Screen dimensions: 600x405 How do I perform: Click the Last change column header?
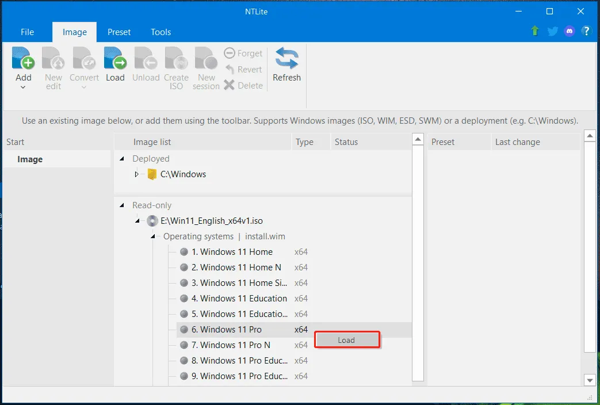coord(536,142)
